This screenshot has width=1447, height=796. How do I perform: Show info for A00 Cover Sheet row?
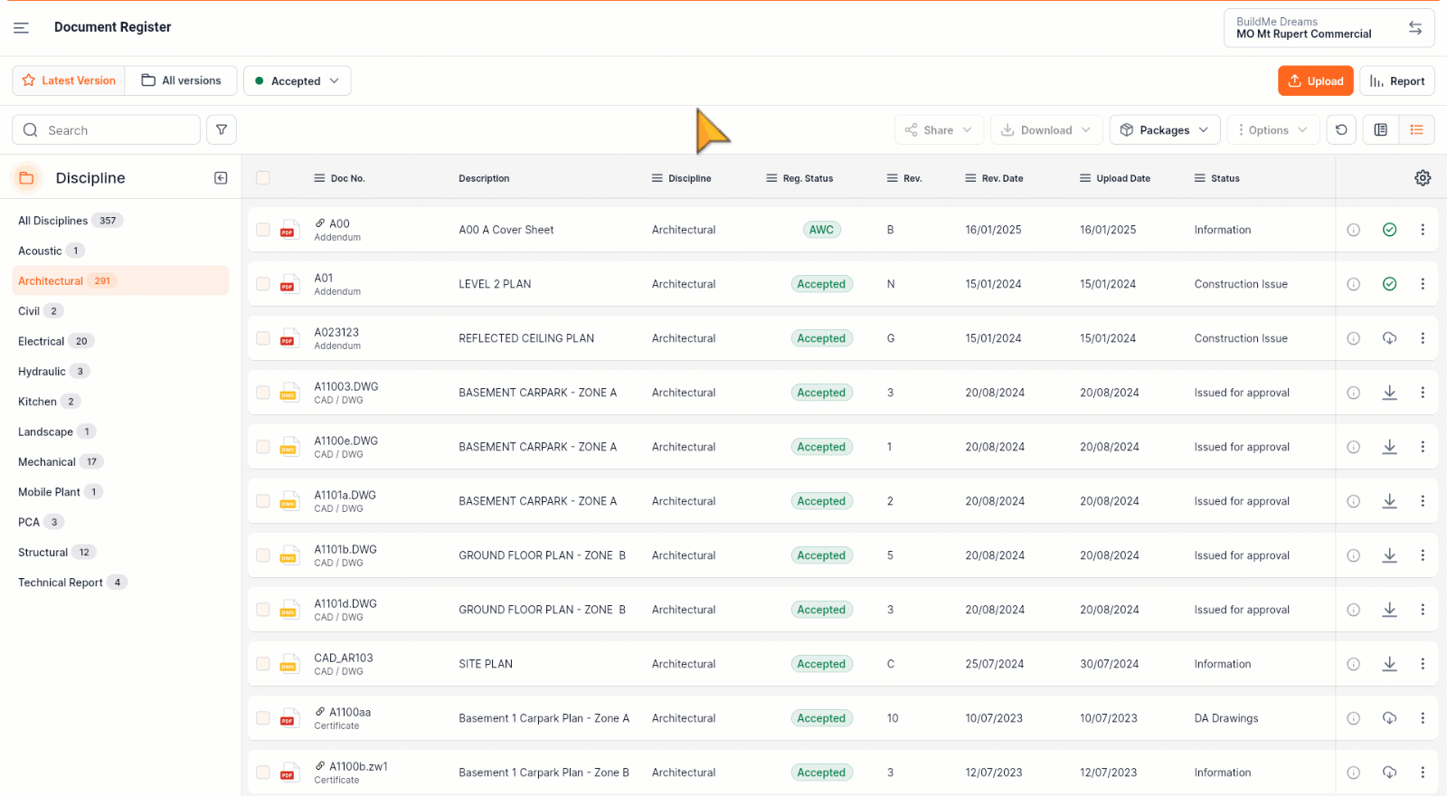pos(1353,230)
